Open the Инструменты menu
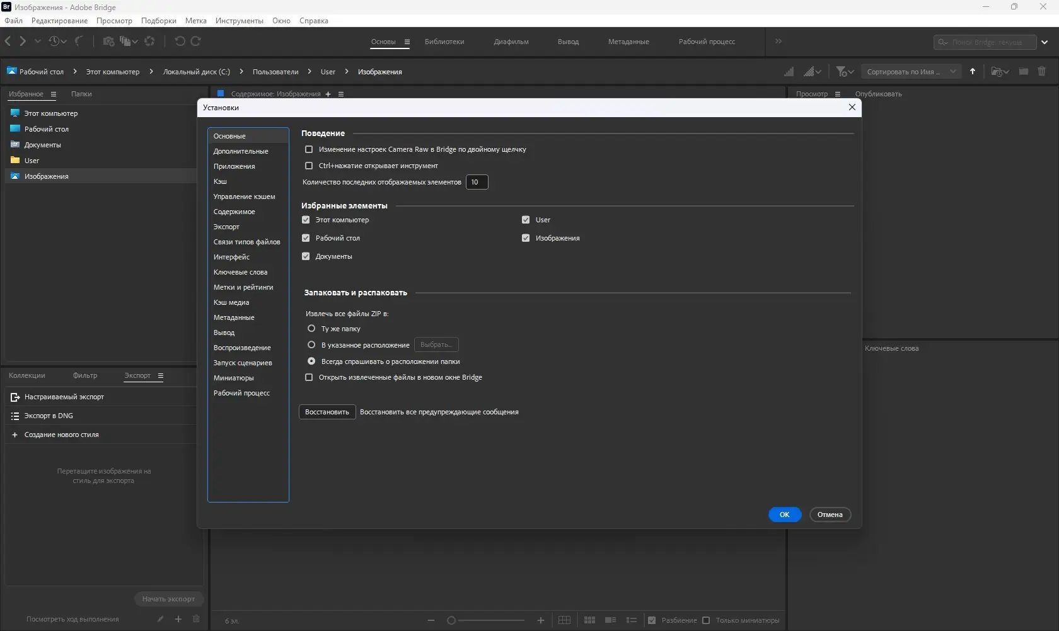This screenshot has height=631, width=1059. 239,21
